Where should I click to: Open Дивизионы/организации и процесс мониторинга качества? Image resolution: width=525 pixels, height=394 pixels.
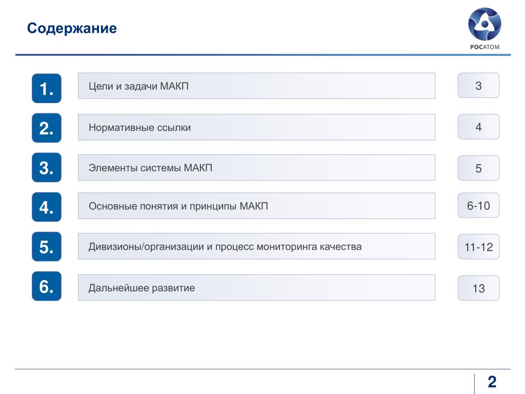(x=256, y=246)
